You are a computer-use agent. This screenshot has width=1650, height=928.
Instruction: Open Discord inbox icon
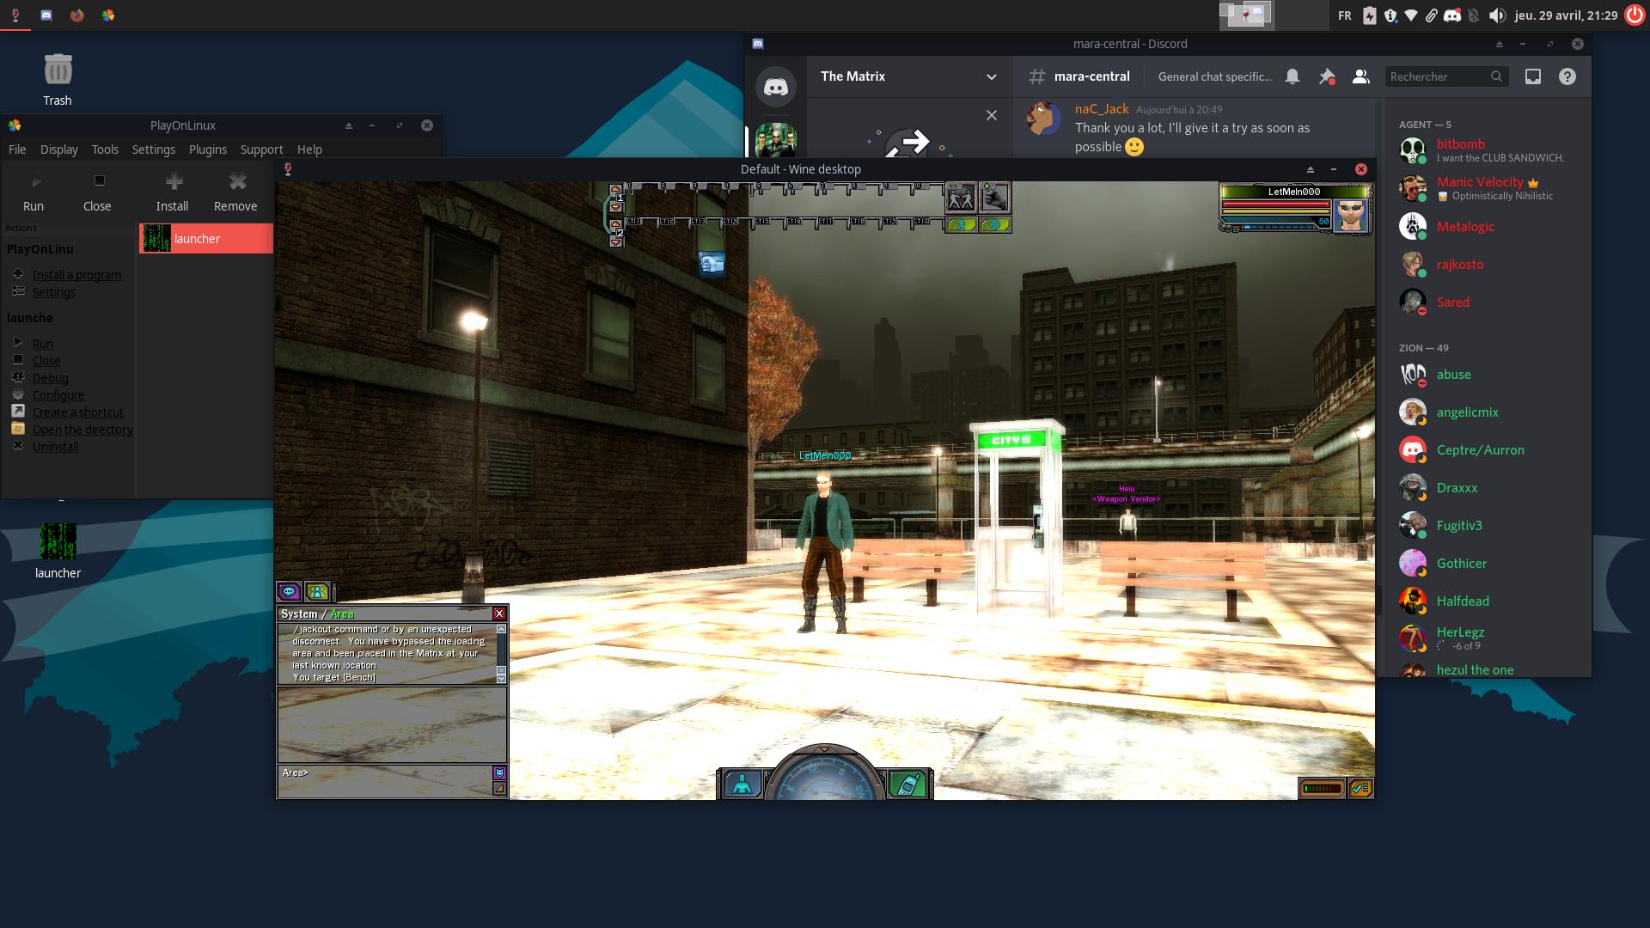(x=1532, y=76)
